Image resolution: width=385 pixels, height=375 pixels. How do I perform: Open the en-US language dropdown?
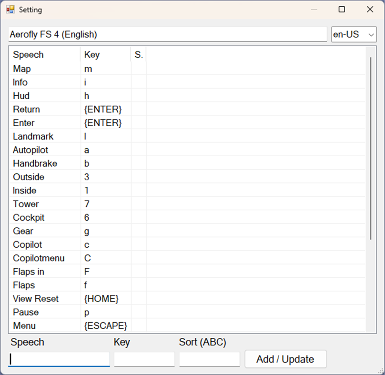pyautogui.click(x=354, y=34)
